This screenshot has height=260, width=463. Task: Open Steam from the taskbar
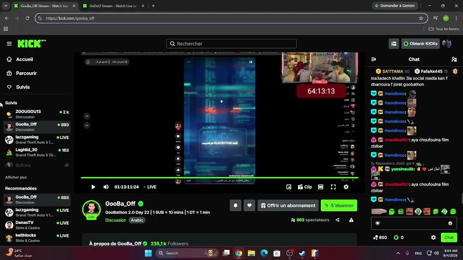pos(302,253)
